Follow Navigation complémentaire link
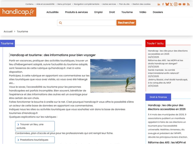The height and width of the screenshot is (144, 193). [87, 4]
